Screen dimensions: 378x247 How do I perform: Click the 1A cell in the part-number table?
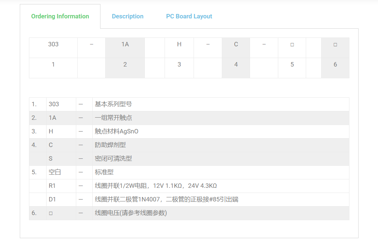[x=125, y=44]
